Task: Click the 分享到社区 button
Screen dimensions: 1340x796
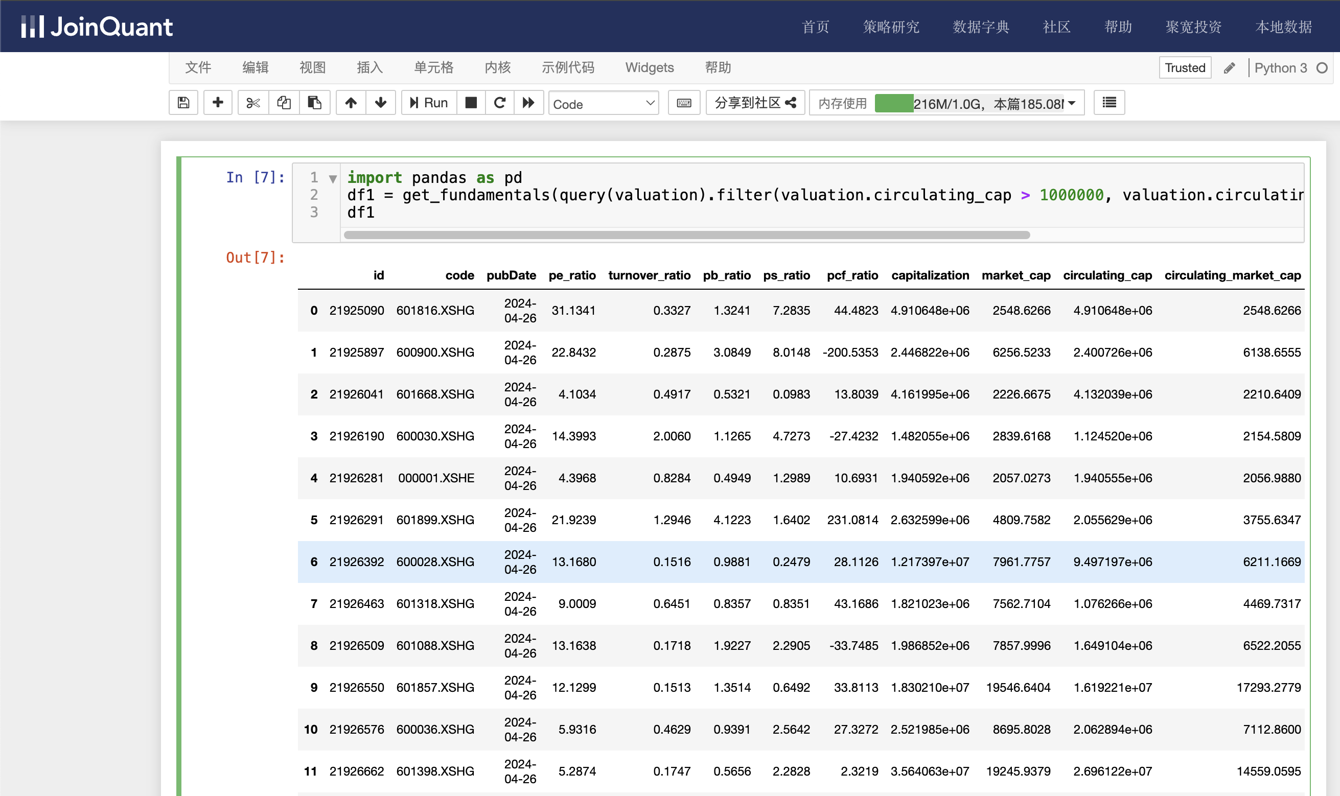Action: pyautogui.click(x=755, y=103)
